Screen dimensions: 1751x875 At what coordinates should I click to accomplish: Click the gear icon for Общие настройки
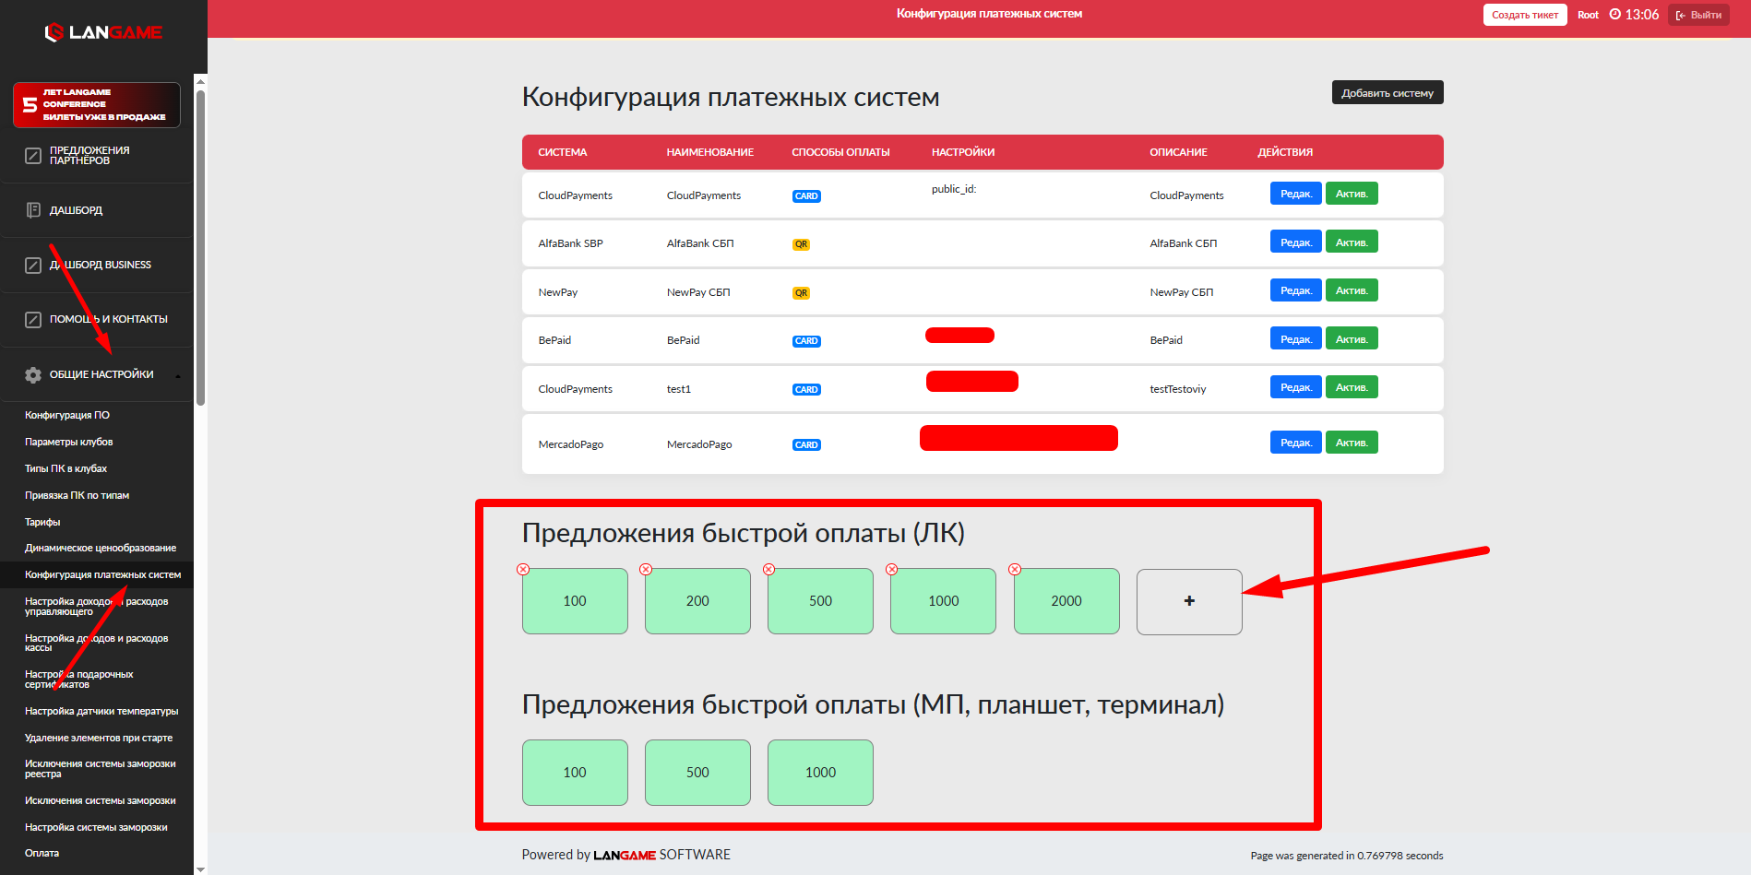click(x=33, y=375)
